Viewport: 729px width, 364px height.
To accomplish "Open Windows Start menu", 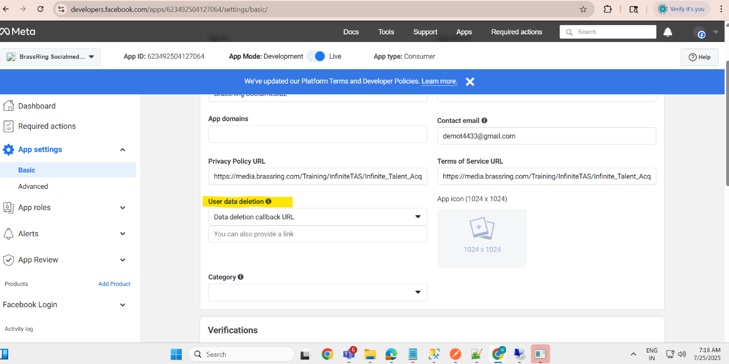I will tap(176, 354).
